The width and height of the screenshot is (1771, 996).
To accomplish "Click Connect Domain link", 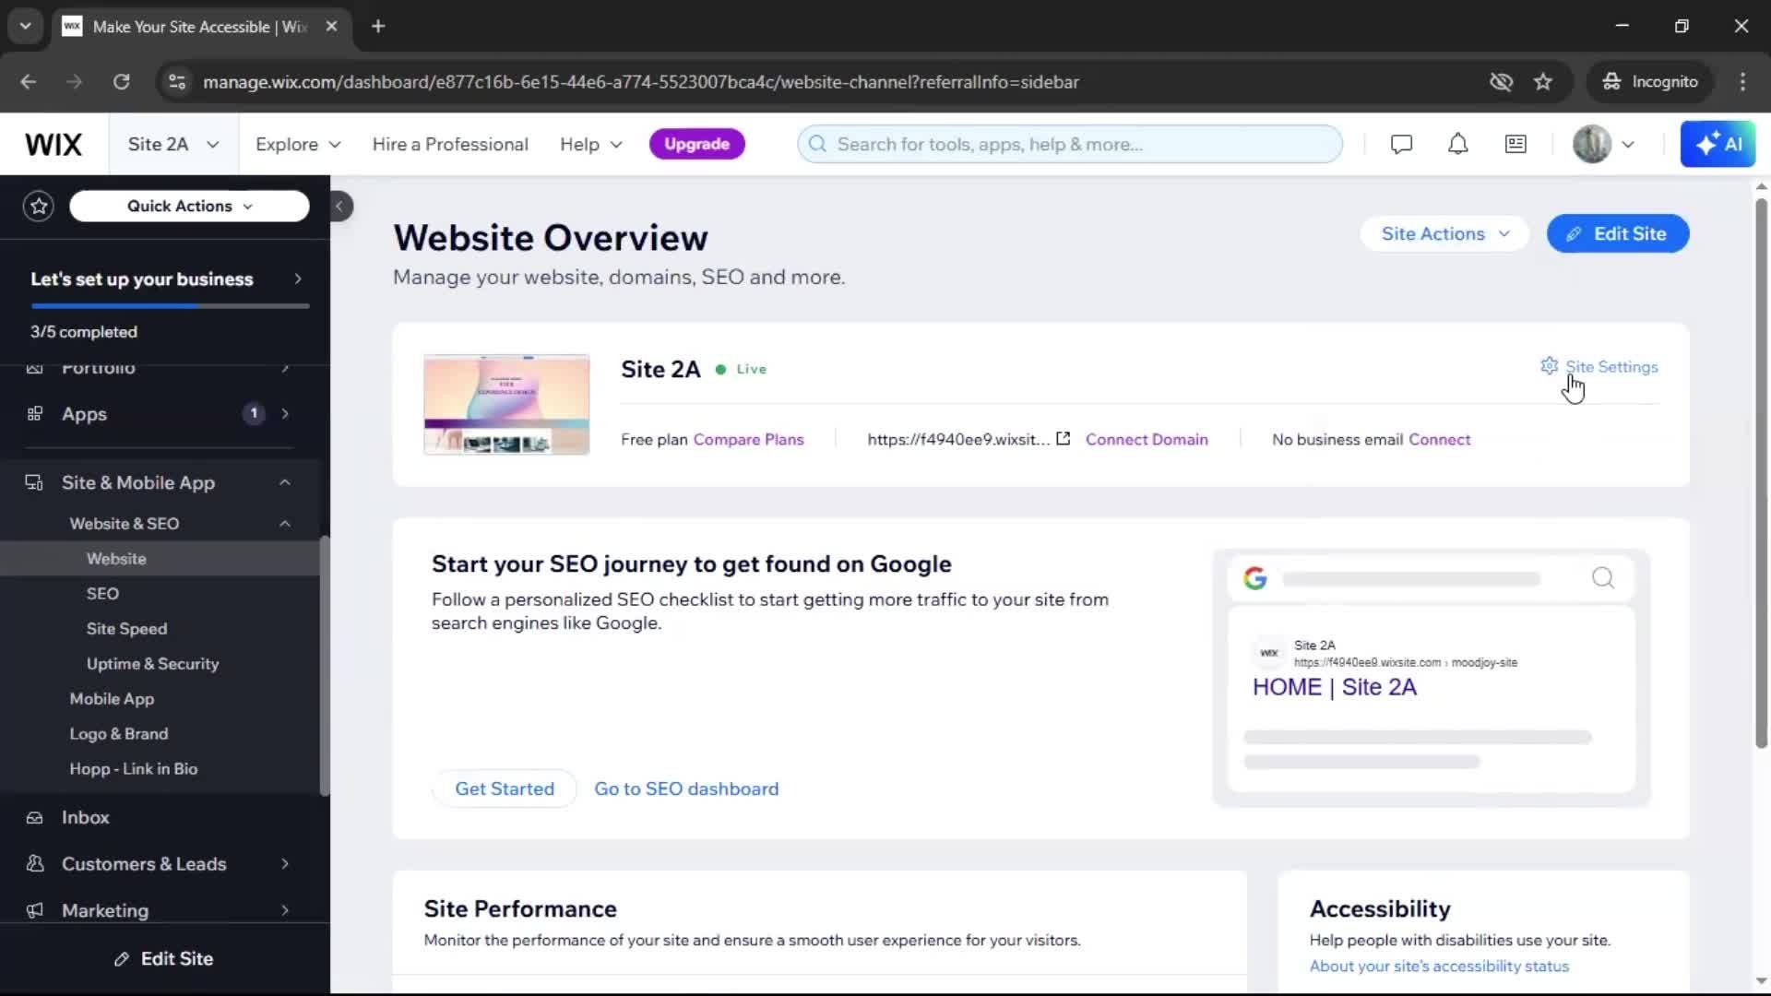I will (1147, 439).
